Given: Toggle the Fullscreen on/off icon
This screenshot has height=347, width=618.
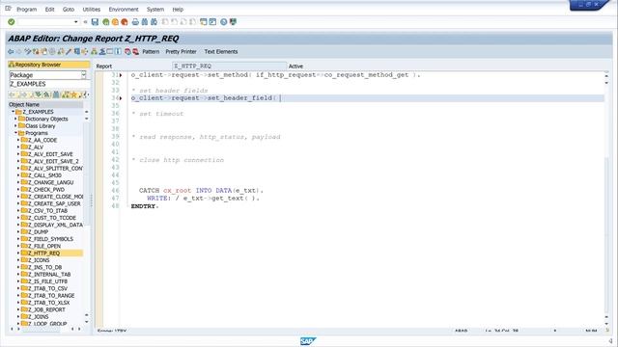Looking at the screenshot, I should 110,51.
